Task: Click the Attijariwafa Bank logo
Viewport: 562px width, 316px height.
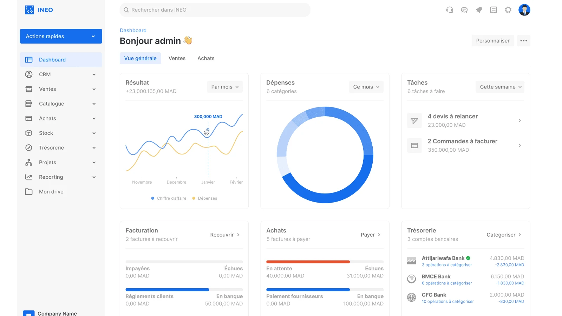Action: point(412,261)
